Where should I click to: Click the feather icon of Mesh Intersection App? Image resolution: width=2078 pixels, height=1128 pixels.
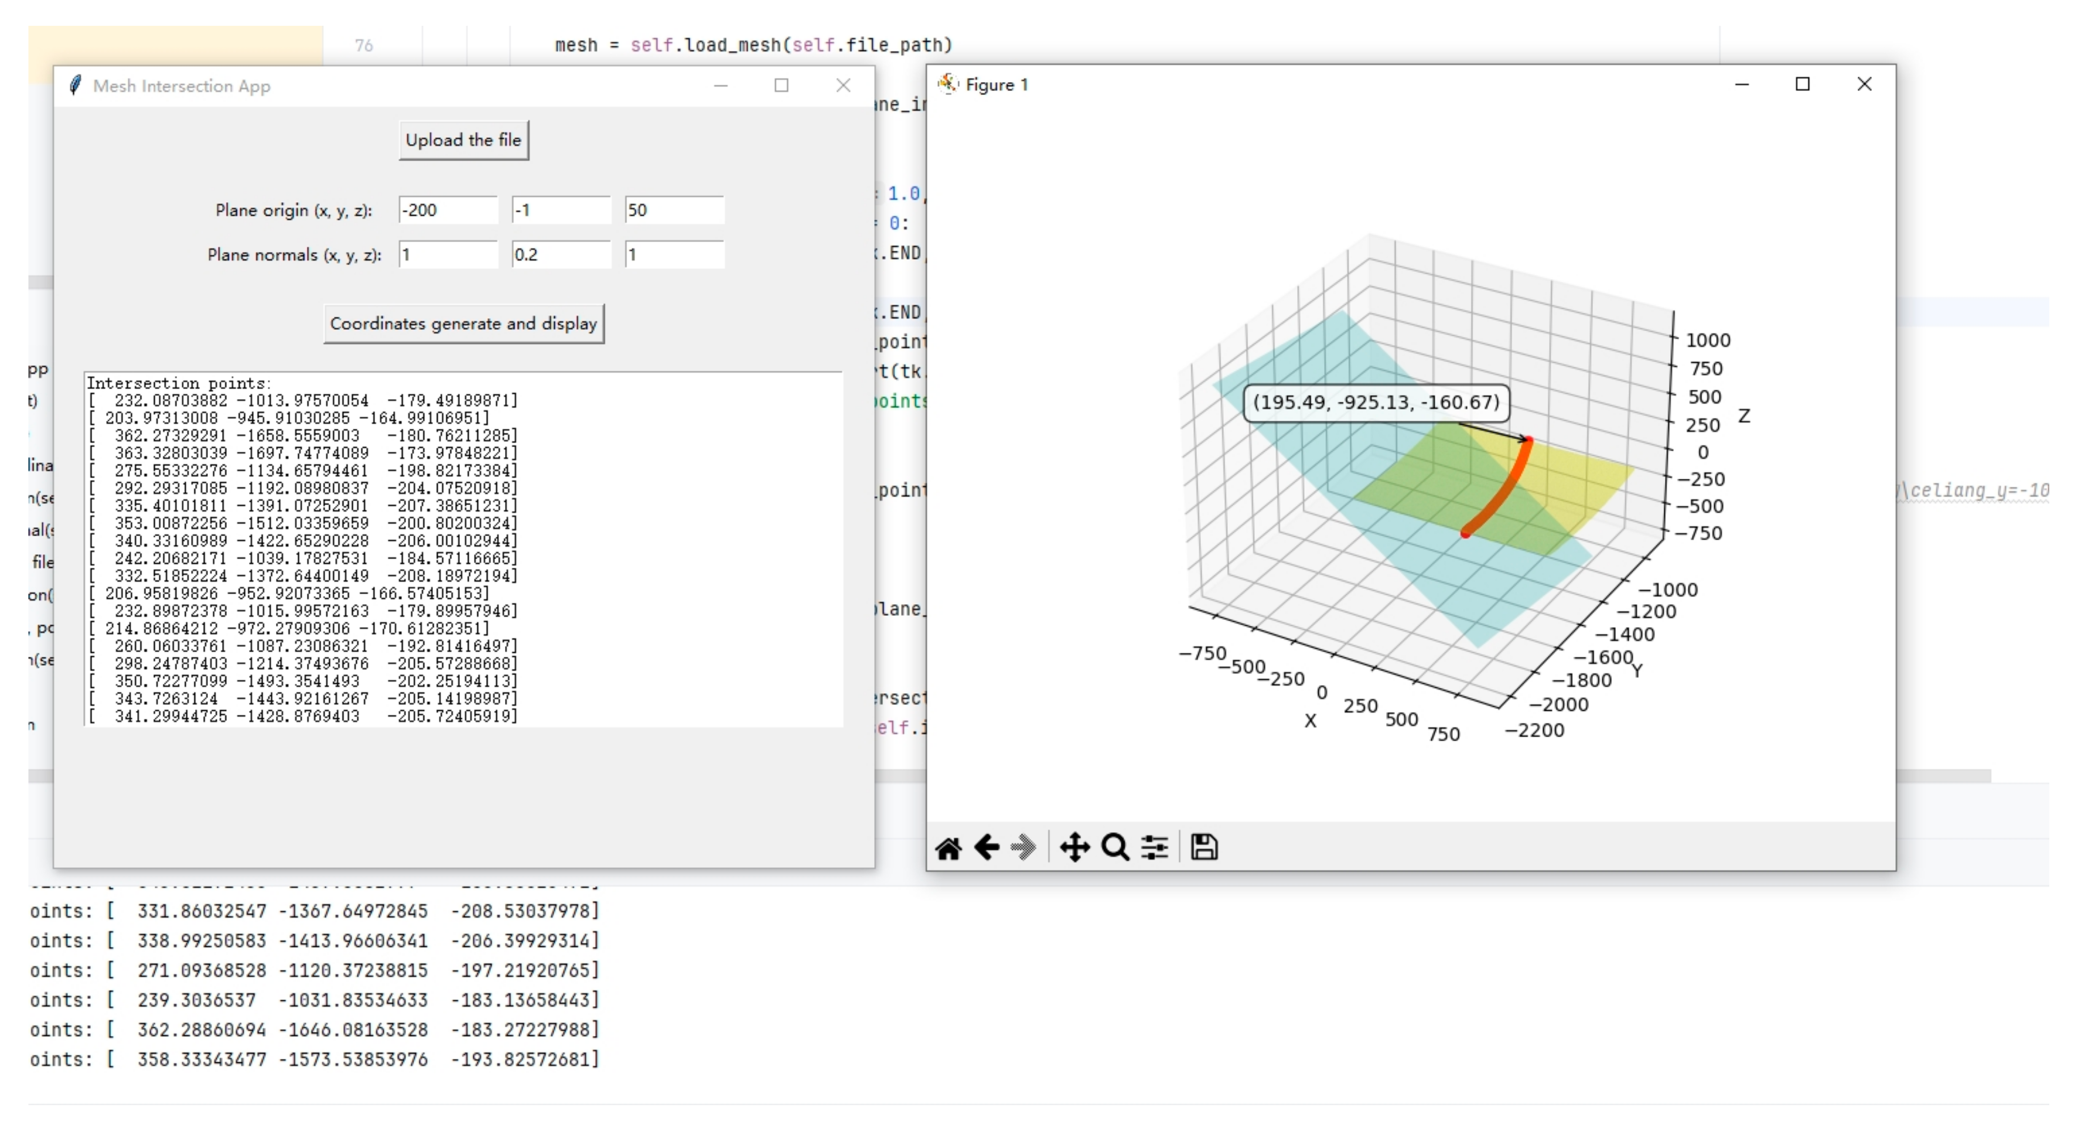[x=75, y=86]
